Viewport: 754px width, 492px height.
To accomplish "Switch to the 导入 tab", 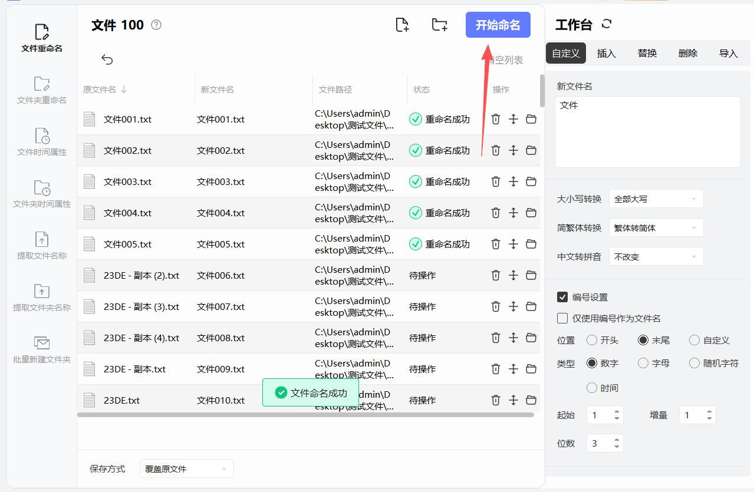I will pos(729,53).
